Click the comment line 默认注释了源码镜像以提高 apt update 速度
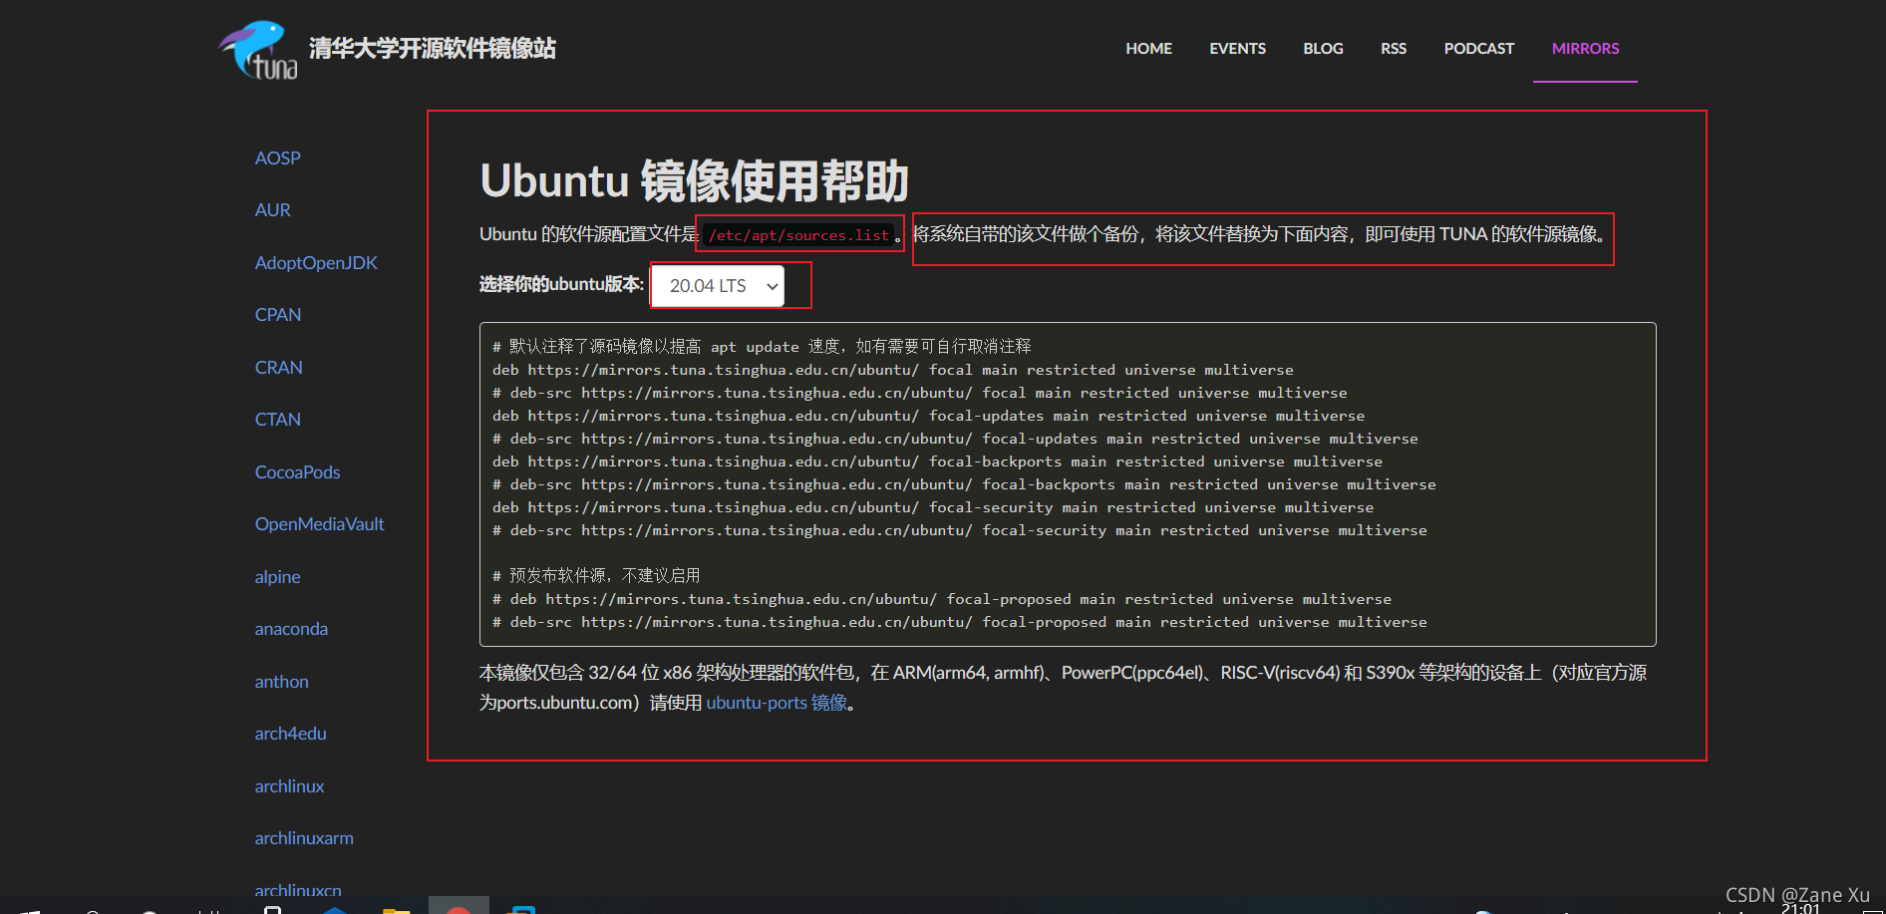Screen dimensions: 1886x914 click(762, 346)
